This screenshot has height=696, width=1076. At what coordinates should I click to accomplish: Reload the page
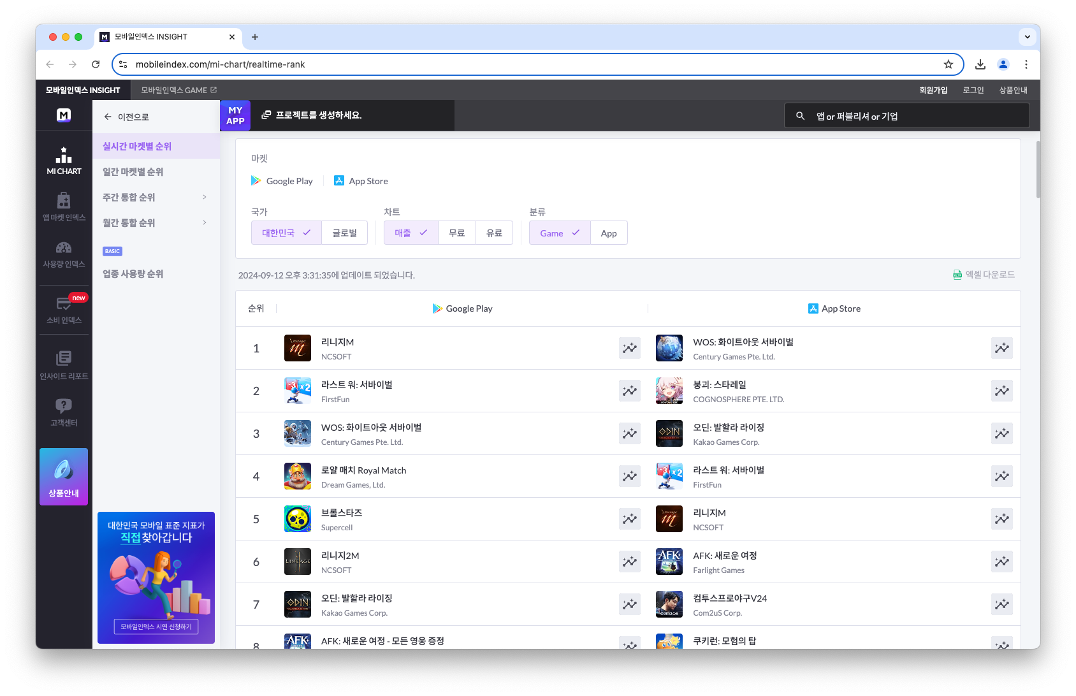96,64
